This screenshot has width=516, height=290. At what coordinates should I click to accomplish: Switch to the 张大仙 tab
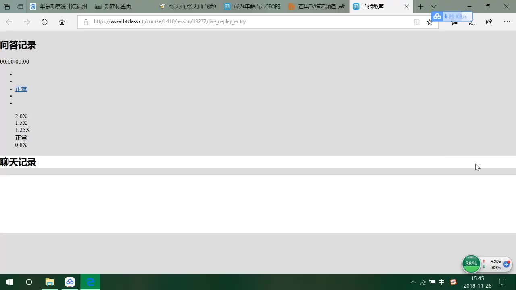(x=188, y=6)
